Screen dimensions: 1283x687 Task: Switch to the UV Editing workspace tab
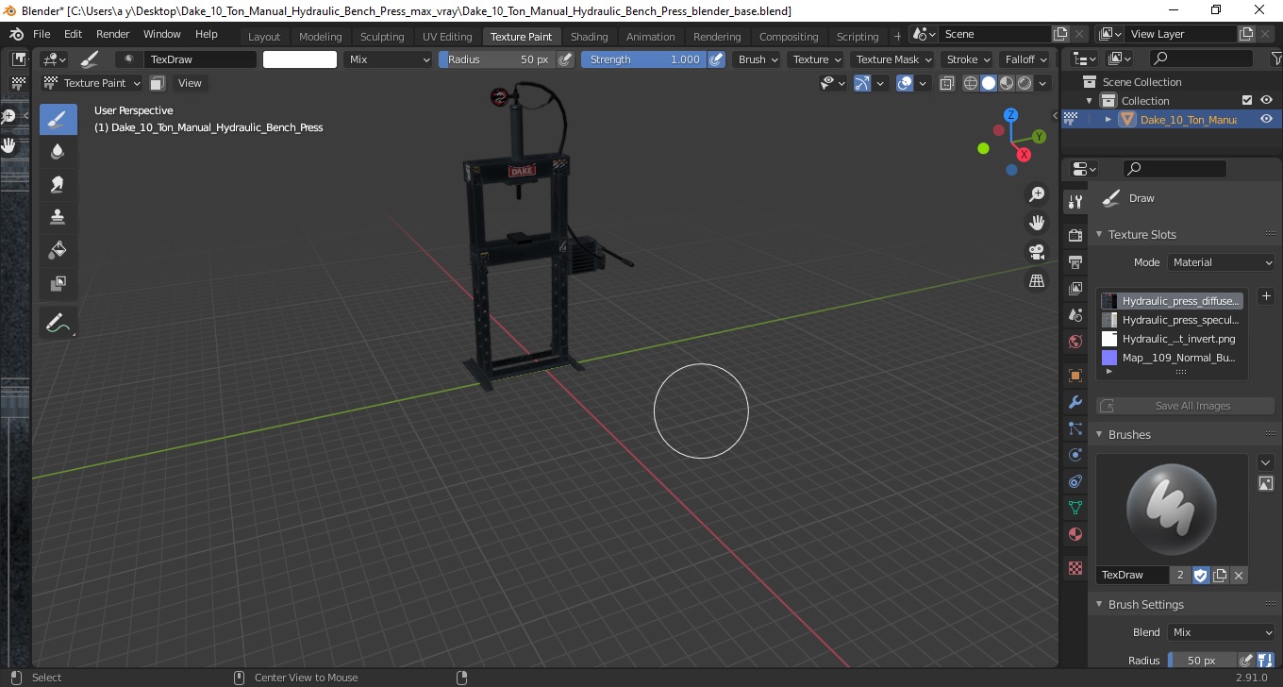pyautogui.click(x=447, y=37)
